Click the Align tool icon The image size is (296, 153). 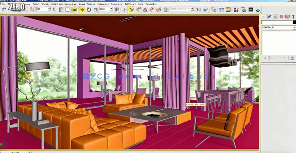pos(205,9)
